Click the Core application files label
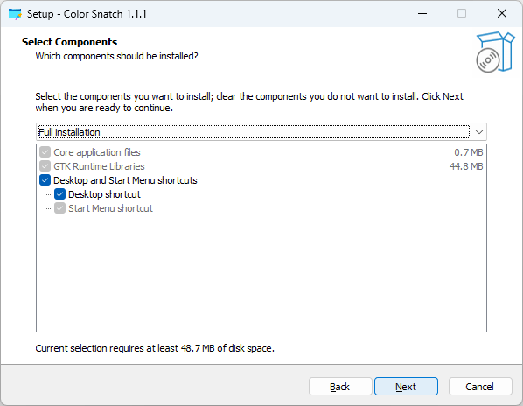This screenshot has height=406, width=523. (97, 152)
